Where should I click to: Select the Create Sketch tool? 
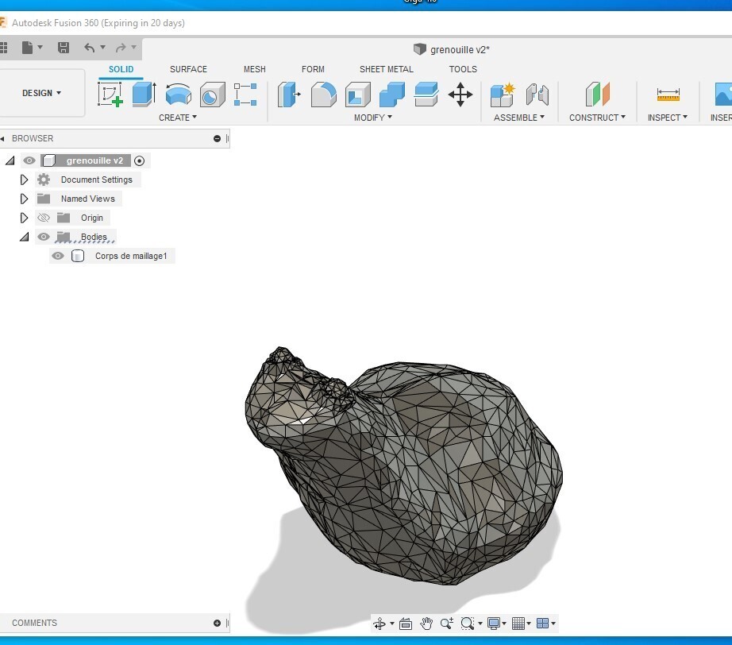[x=110, y=95]
